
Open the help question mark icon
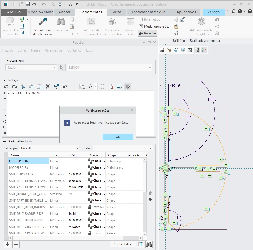pyautogui.click(x=250, y=12)
